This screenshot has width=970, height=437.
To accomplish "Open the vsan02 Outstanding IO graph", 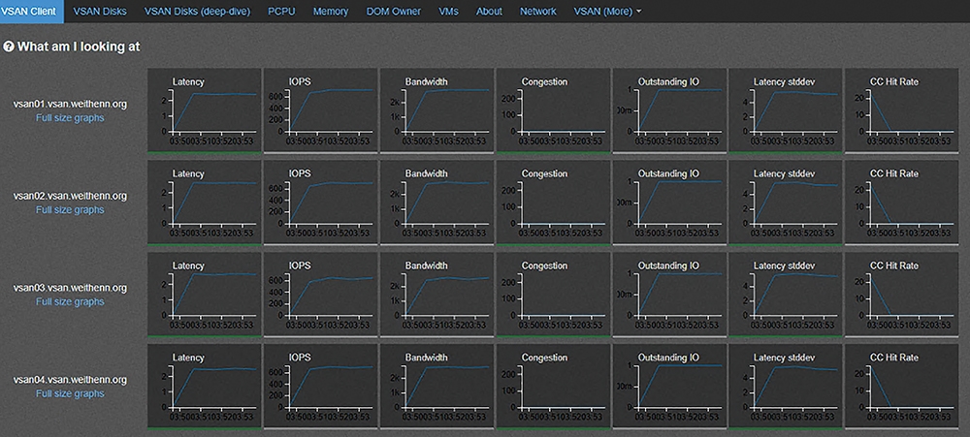I will (x=669, y=203).
